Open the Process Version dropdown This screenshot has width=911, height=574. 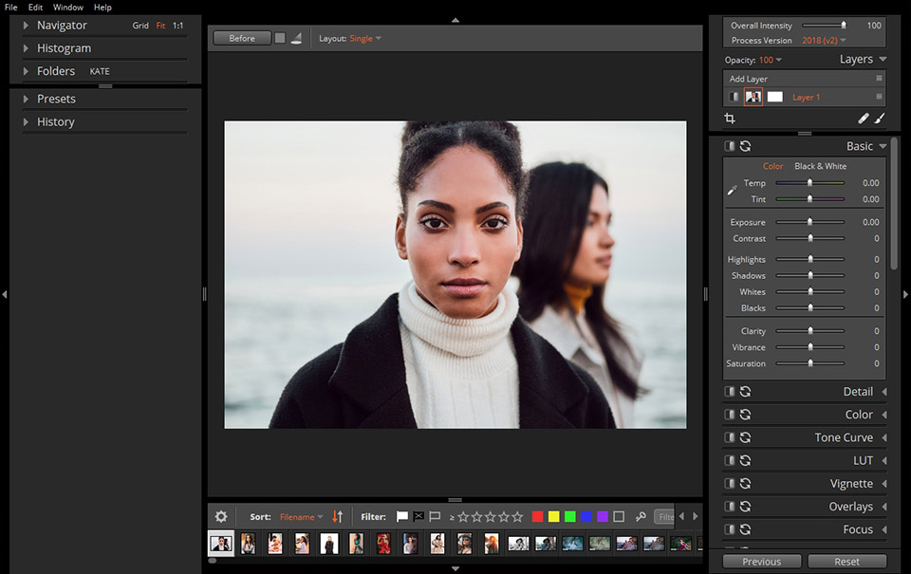(824, 41)
